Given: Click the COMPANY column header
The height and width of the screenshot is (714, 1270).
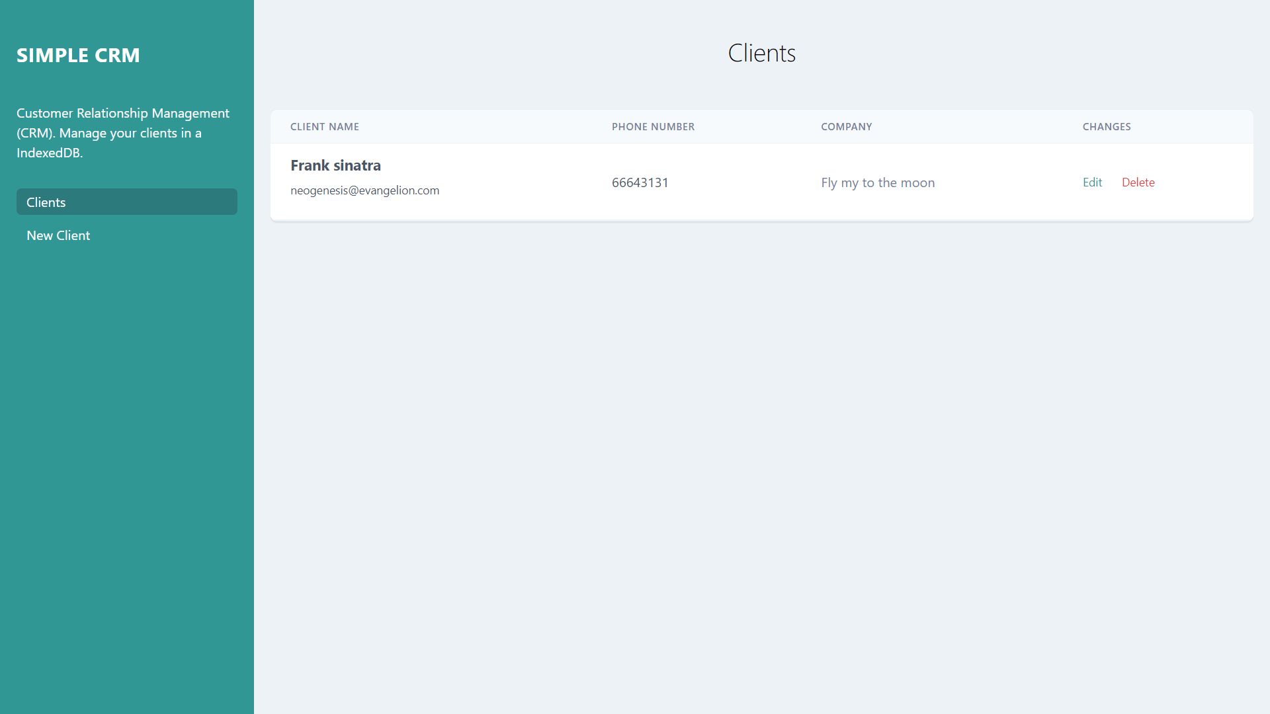Looking at the screenshot, I should coord(847,126).
